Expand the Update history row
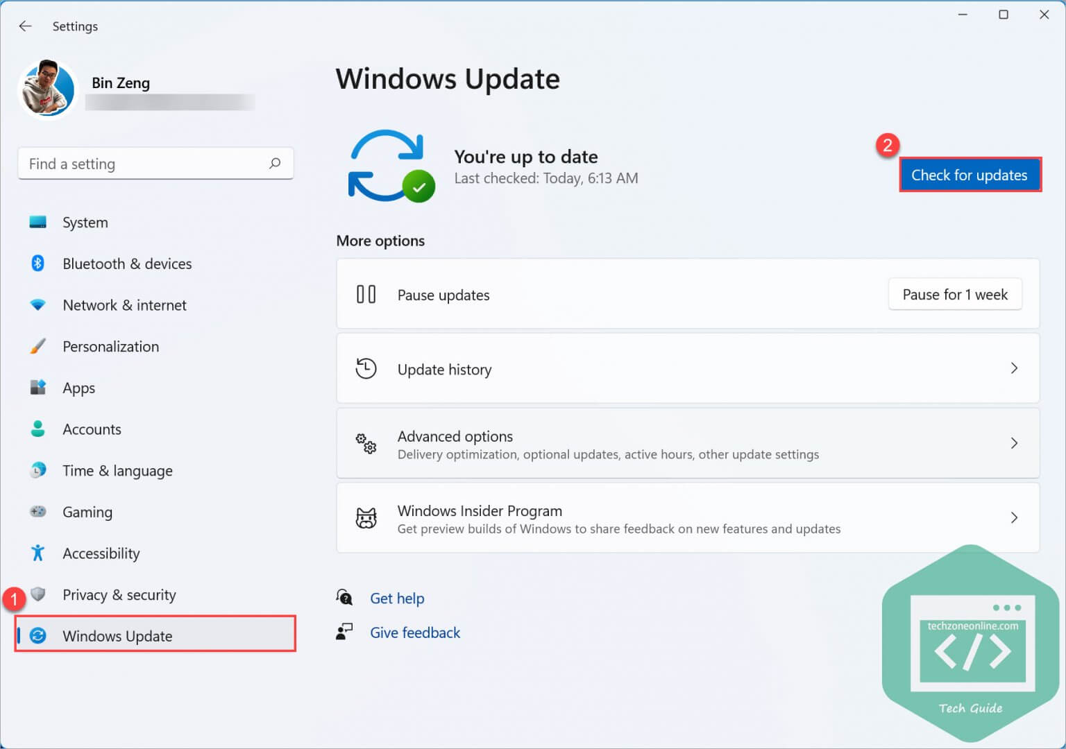This screenshot has height=749, width=1066. (x=1014, y=368)
